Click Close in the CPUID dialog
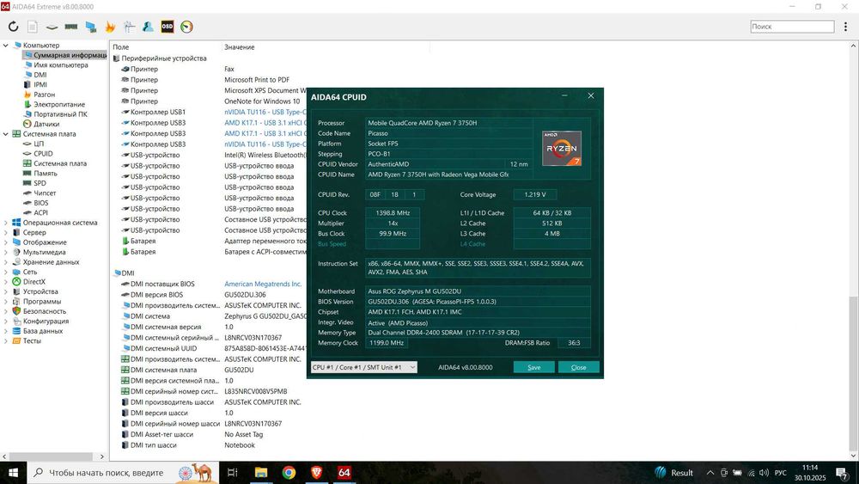 (x=578, y=367)
